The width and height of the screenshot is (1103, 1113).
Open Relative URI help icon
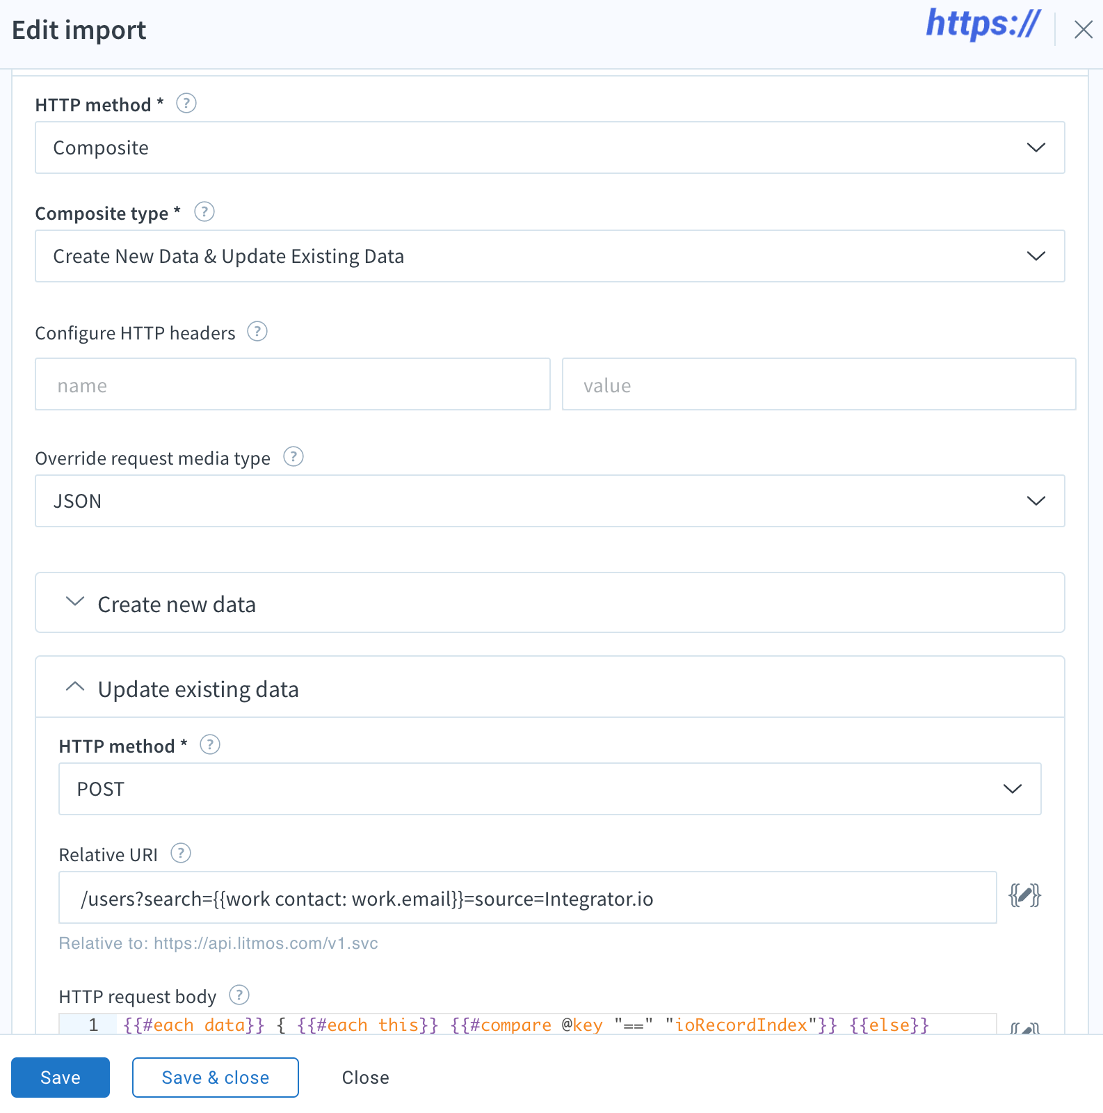click(181, 854)
